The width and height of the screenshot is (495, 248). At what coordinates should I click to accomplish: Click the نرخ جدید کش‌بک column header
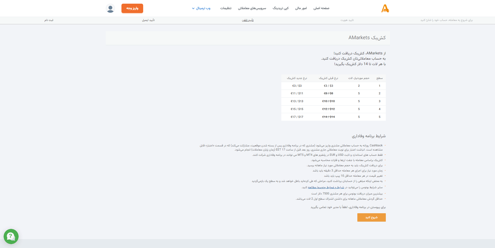[x=297, y=78]
